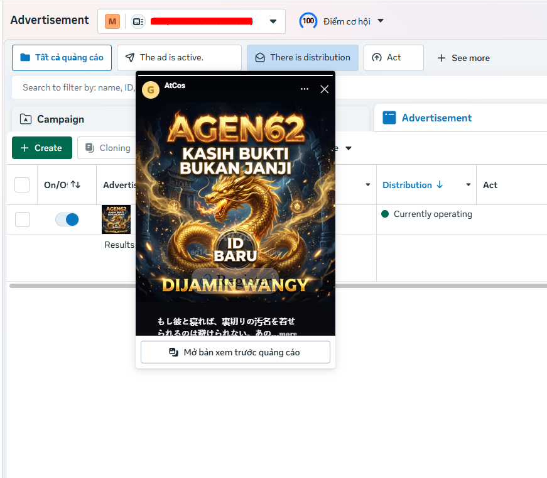Sort by the On/Off column arrows
Image resolution: width=547 pixels, height=478 pixels.
tap(76, 184)
